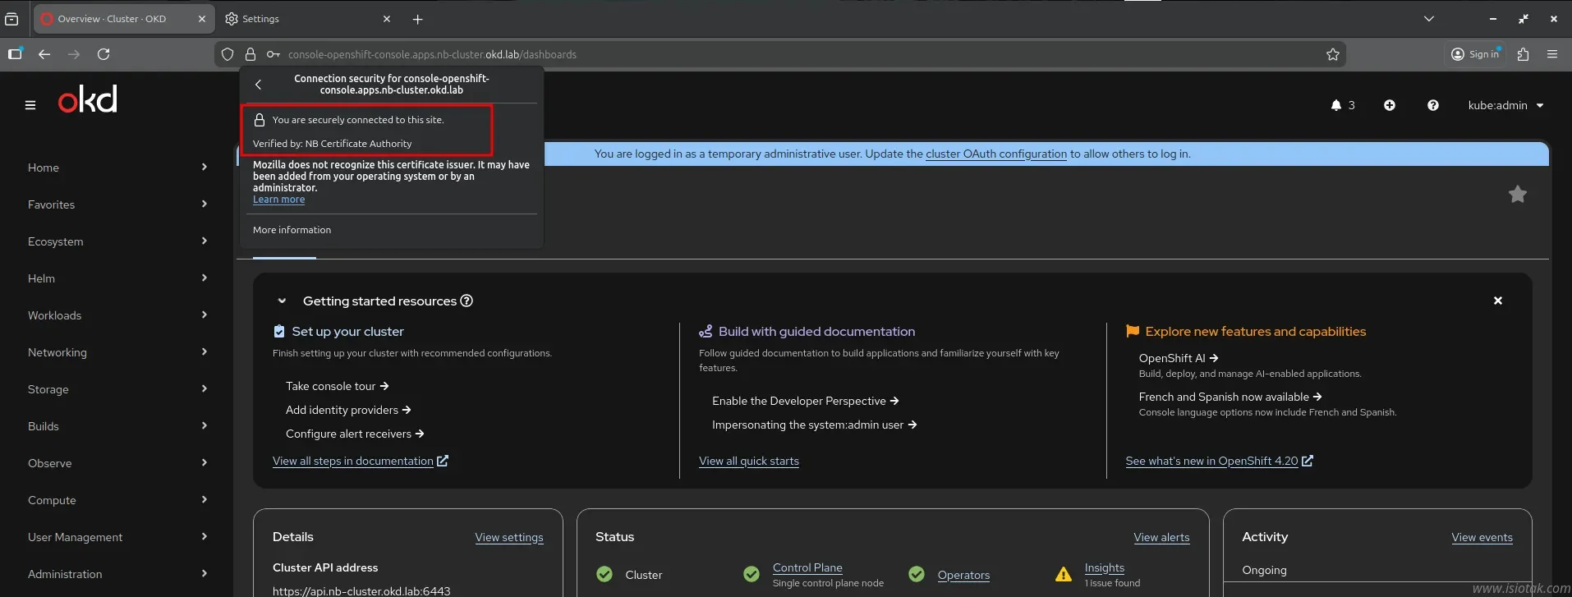Click View alerts in Status card
This screenshot has width=1572, height=597.
1161,537
